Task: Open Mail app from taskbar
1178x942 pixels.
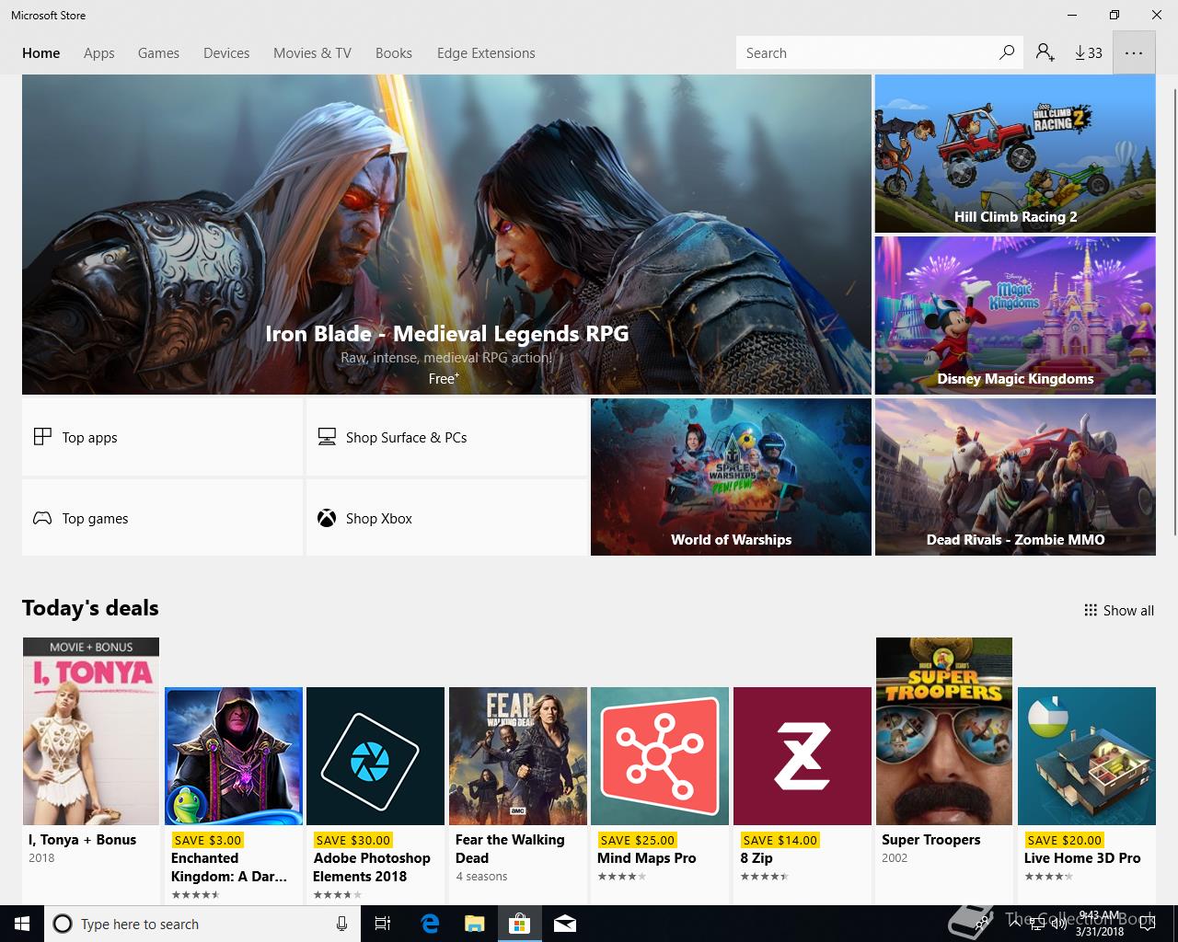Action: (x=565, y=924)
